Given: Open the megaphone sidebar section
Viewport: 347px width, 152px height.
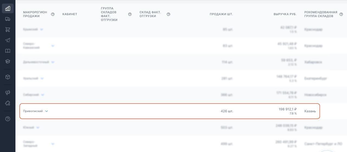Looking at the screenshot, I should [x=8, y=92].
